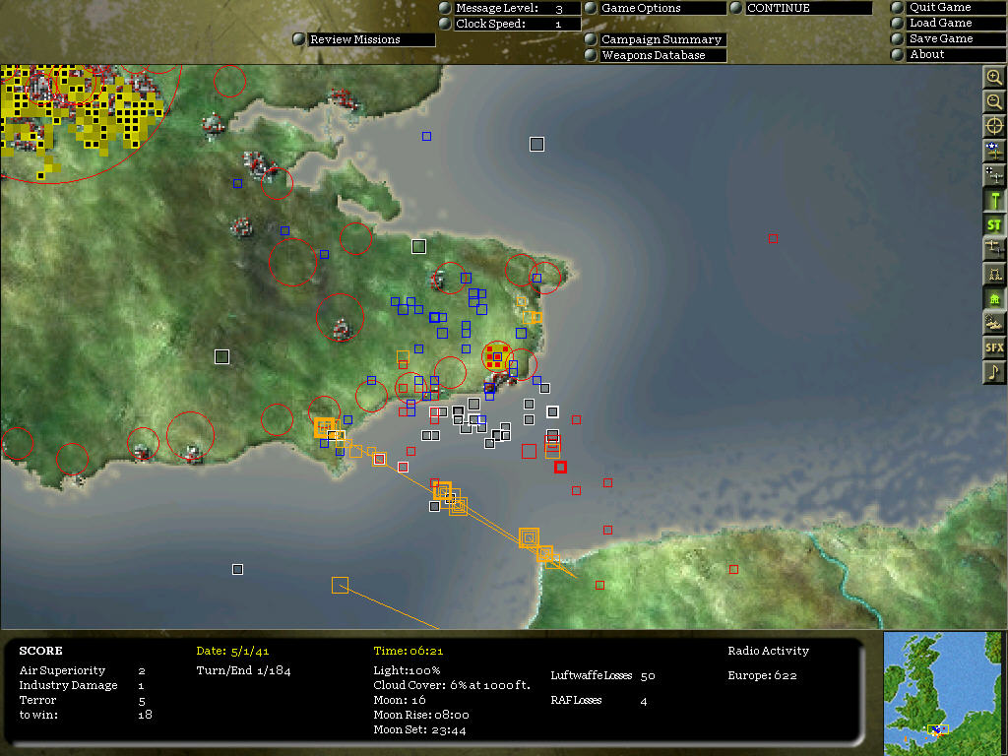Click the crosshair center-map icon

tap(994, 126)
